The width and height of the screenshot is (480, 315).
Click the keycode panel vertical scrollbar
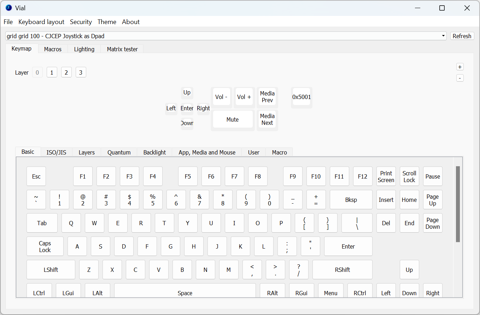[458, 204]
